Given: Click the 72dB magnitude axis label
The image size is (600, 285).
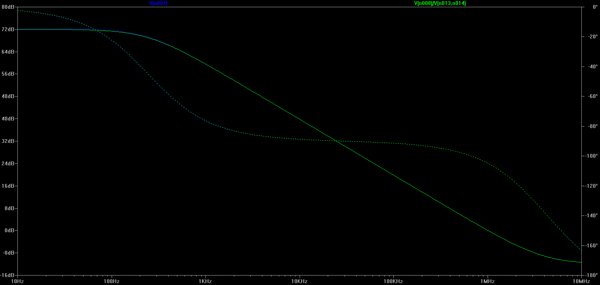Looking at the screenshot, I should point(8,29).
